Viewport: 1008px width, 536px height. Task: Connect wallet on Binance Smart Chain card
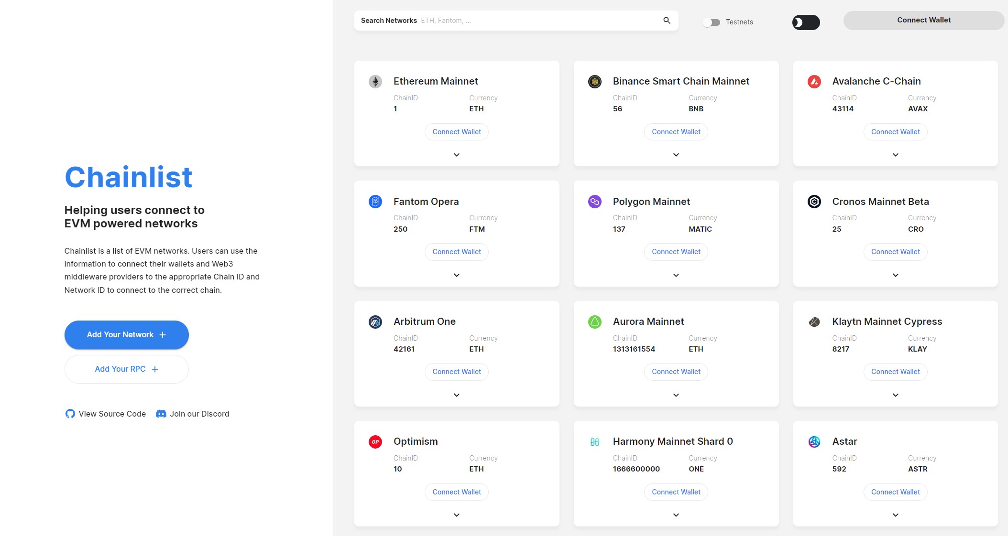tap(676, 132)
